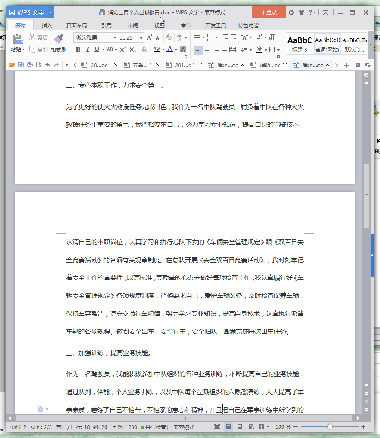Click the Save icon in quick access bar
This screenshot has width=380, height=438.
pos(20,65)
